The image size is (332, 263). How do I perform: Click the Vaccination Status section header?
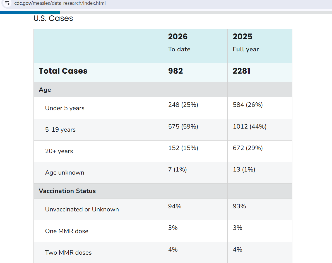pyautogui.click(x=67, y=191)
